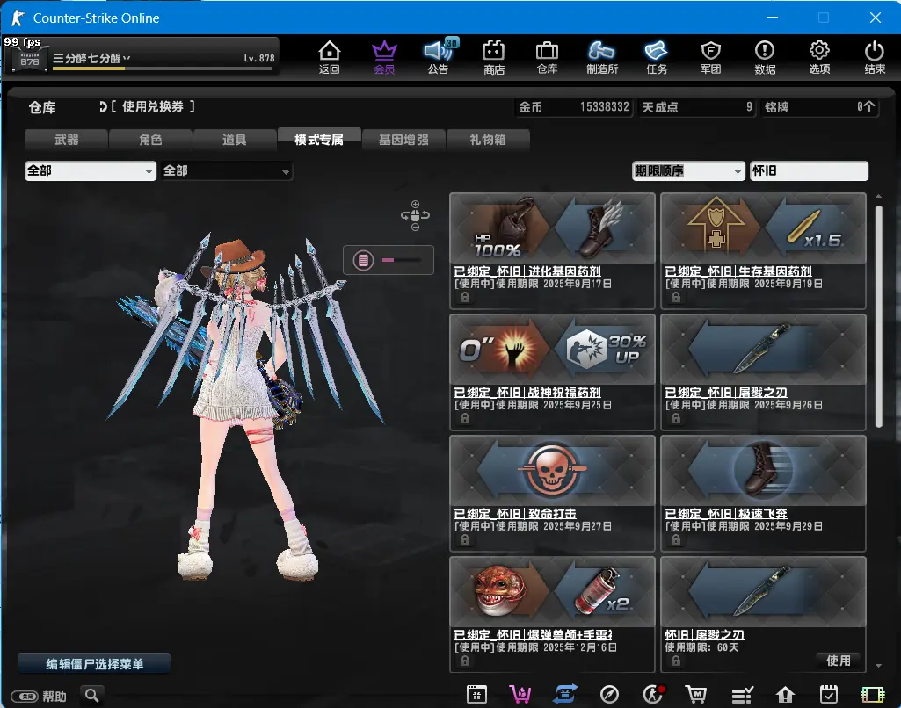Toggle the 帮助 help switch
901x708 pixels.
[x=25, y=697]
